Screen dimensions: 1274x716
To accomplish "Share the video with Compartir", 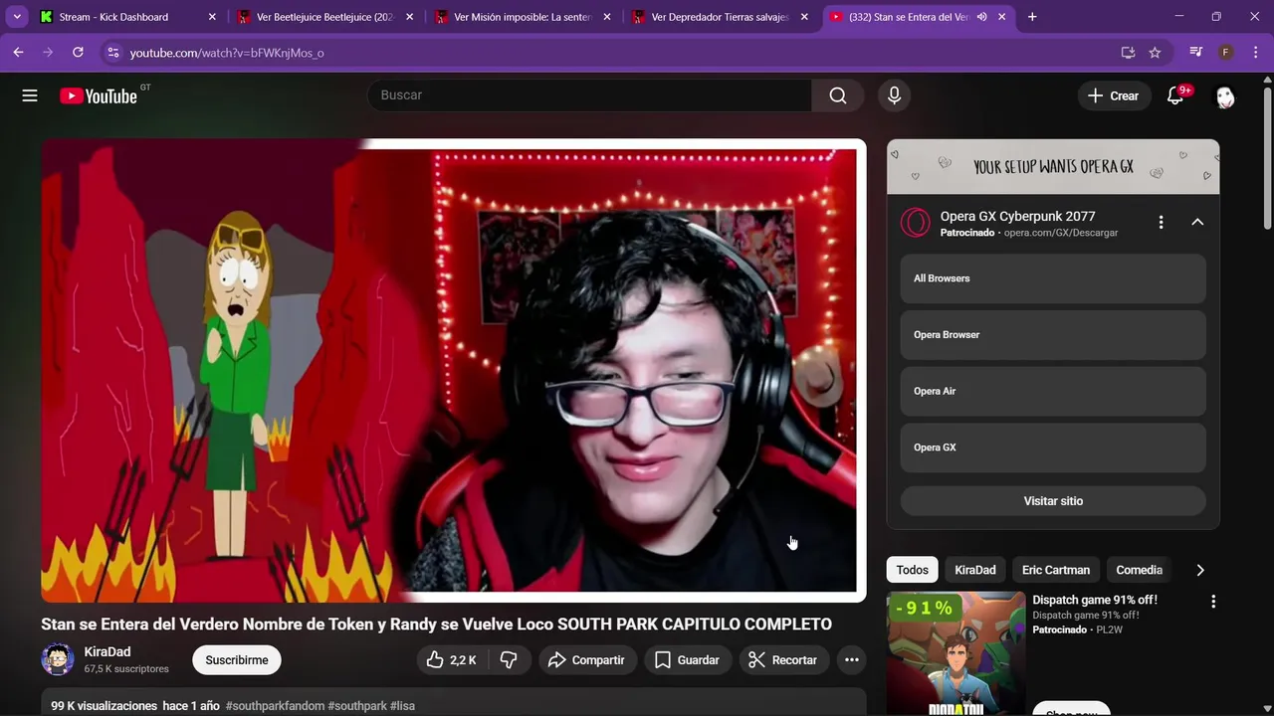I will coord(587,660).
